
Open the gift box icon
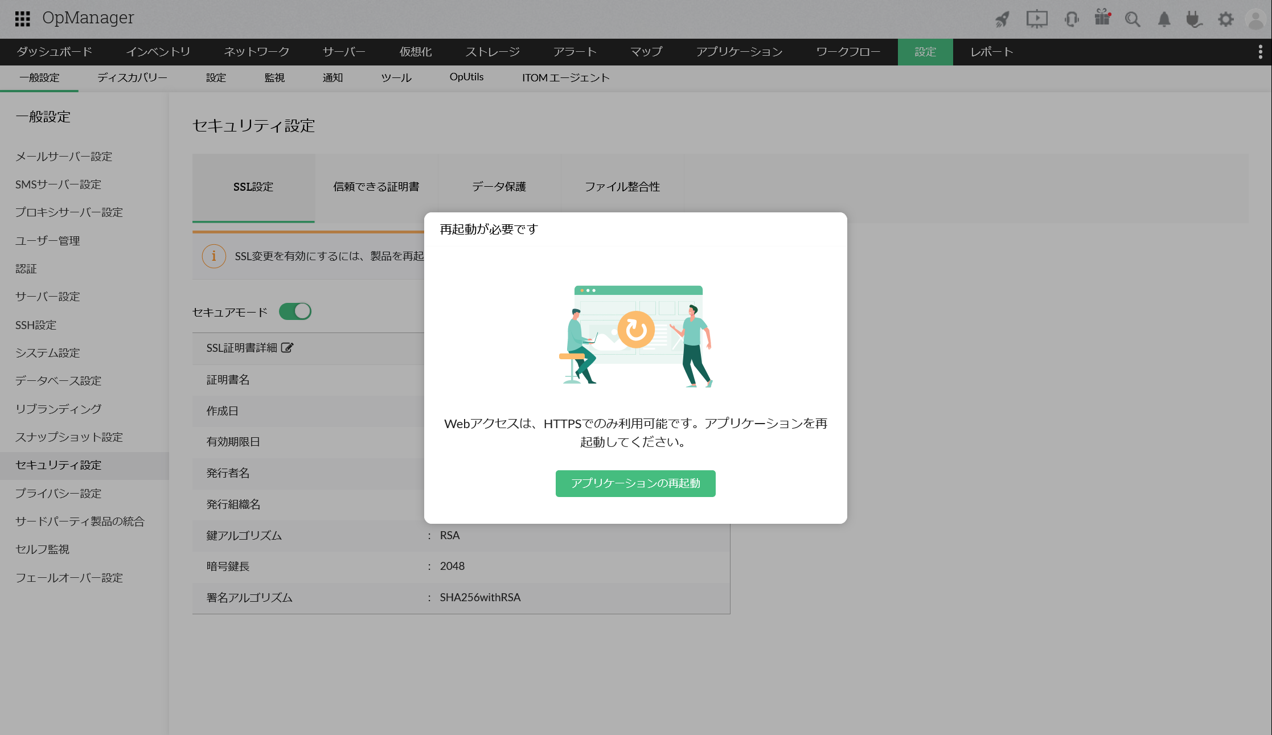1102,18
